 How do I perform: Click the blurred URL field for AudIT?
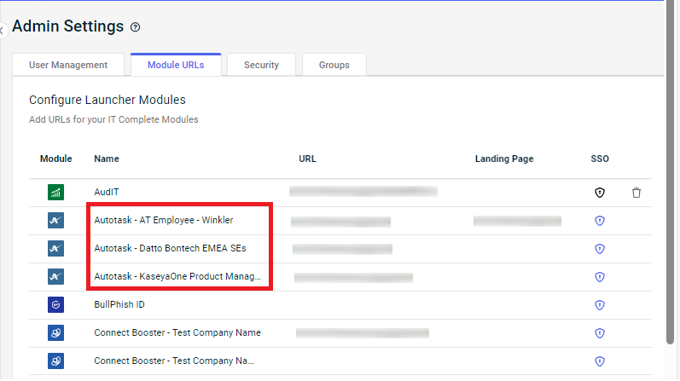click(363, 192)
